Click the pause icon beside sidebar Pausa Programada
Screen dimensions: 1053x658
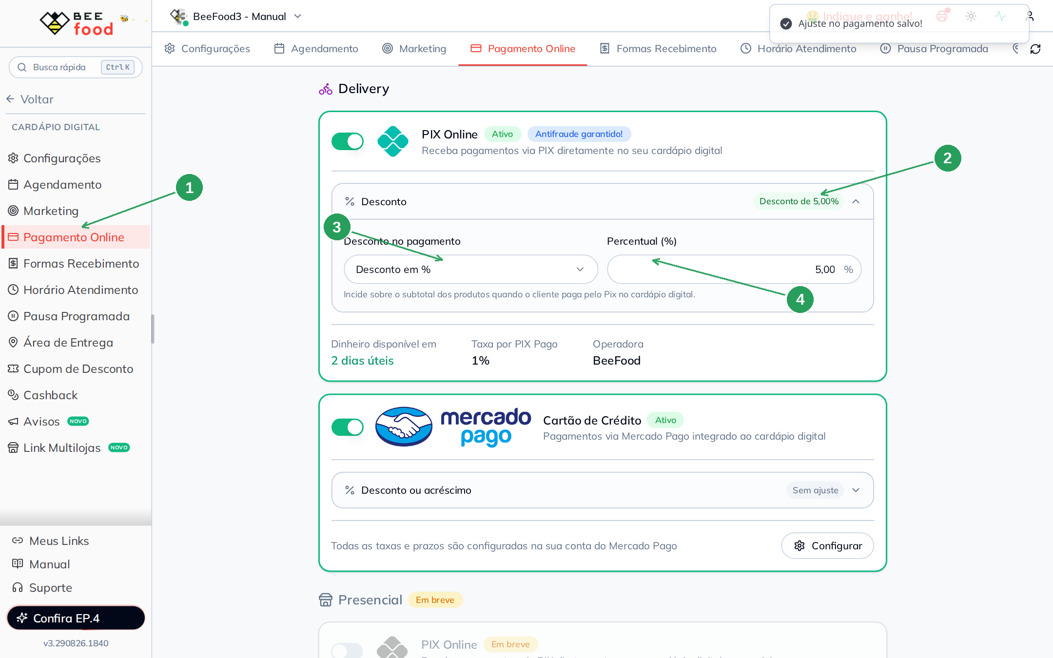(13, 316)
